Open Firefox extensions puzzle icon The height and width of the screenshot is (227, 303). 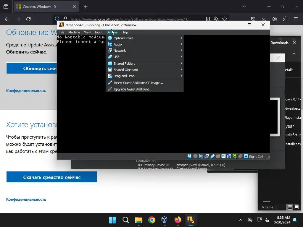[x=286, y=19]
